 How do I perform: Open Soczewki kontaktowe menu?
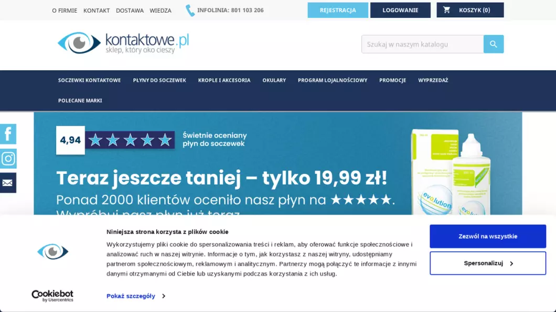pos(89,80)
